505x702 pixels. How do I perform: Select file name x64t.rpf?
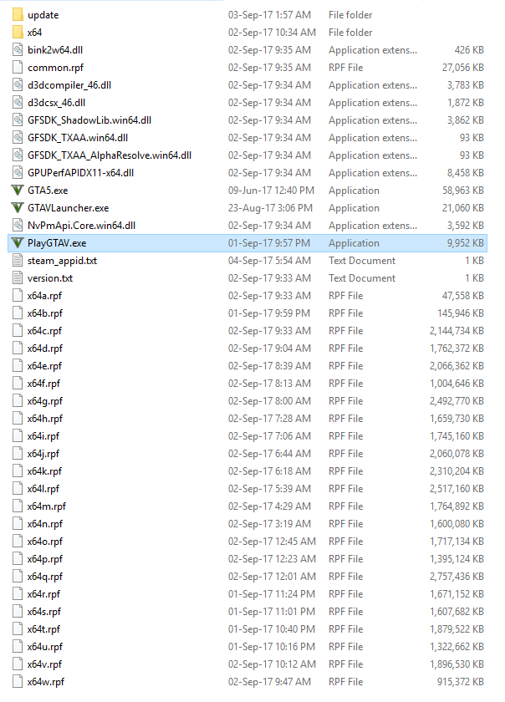[44, 629]
